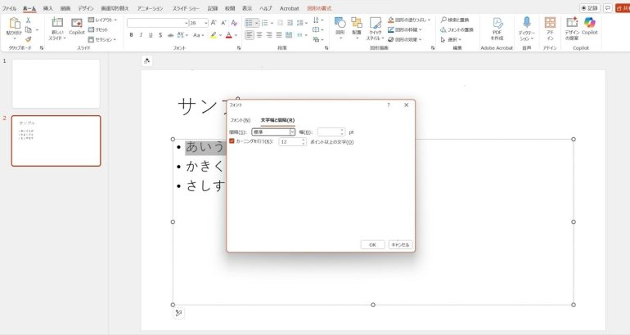
Task: Click the Add-ins icon in ribbon
Action: pos(550,22)
